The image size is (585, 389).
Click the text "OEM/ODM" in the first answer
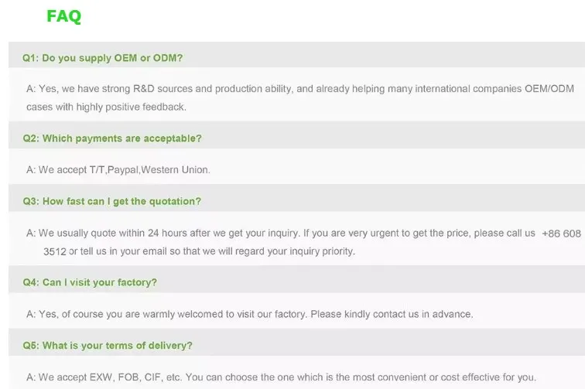(549, 89)
